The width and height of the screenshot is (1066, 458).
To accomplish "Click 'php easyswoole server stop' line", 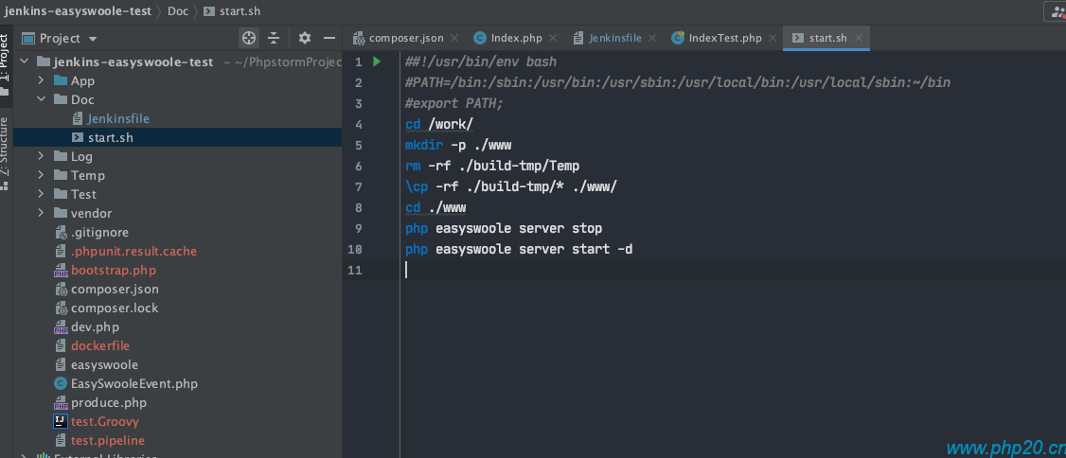I will coord(504,228).
